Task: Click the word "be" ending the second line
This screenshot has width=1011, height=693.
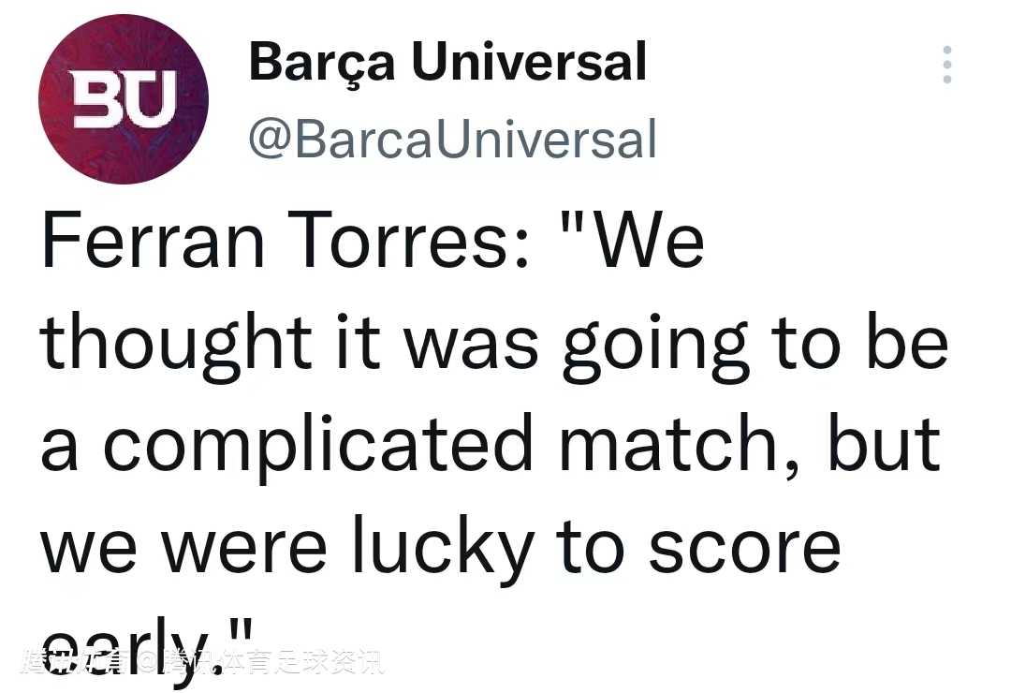Action: [x=906, y=341]
